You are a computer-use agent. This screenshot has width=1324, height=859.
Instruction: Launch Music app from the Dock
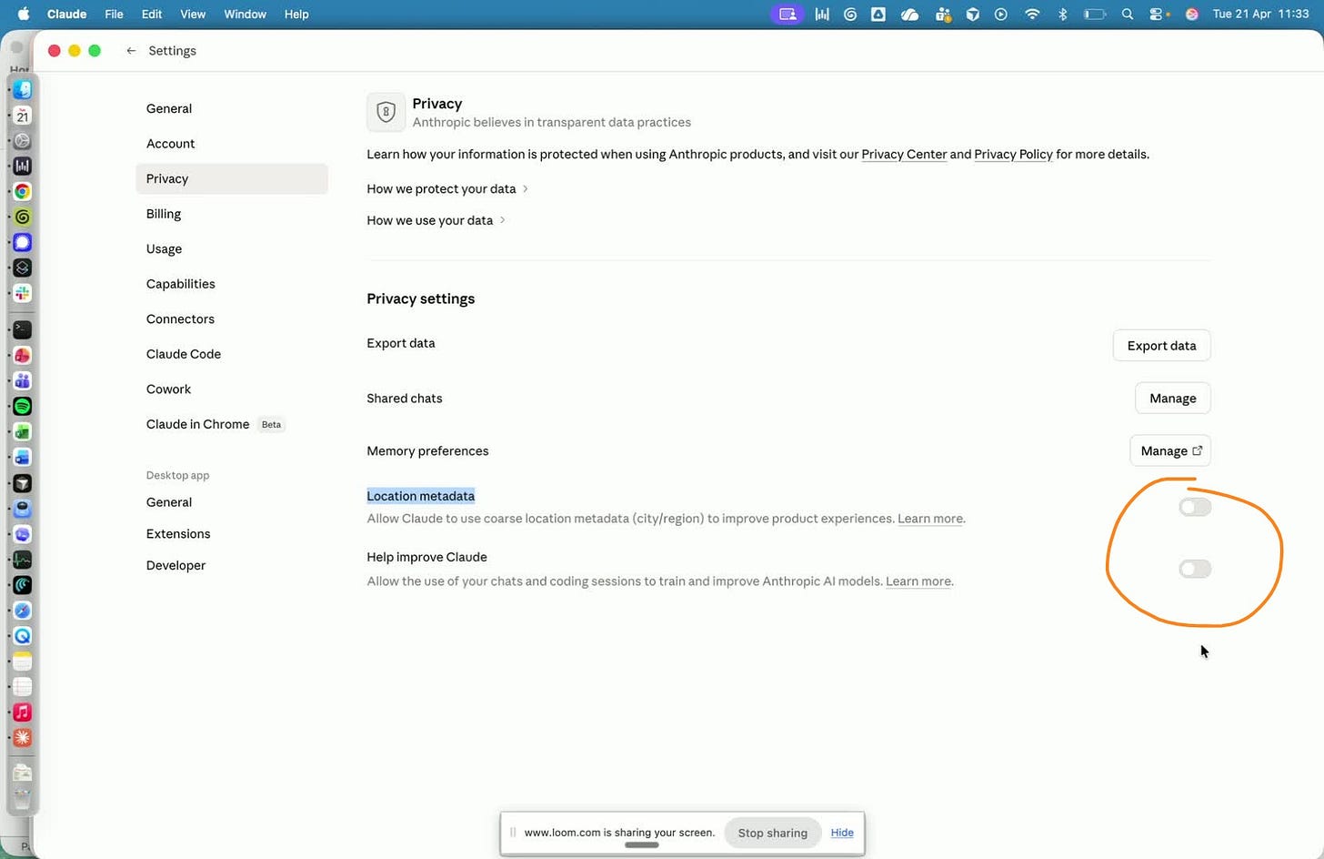[x=23, y=712]
